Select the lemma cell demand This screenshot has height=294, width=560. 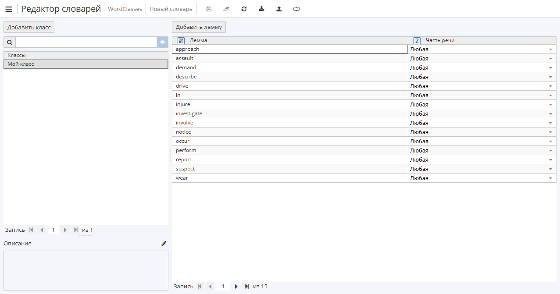(290, 67)
